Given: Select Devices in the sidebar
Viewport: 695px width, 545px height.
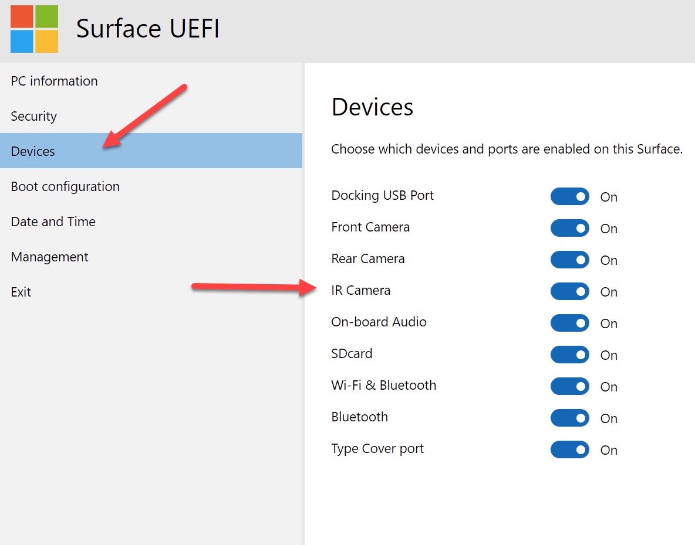Looking at the screenshot, I should (x=33, y=151).
